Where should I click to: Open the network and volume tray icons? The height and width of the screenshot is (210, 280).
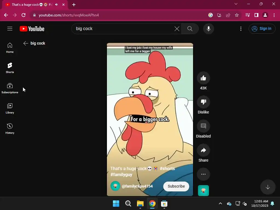point(241,203)
